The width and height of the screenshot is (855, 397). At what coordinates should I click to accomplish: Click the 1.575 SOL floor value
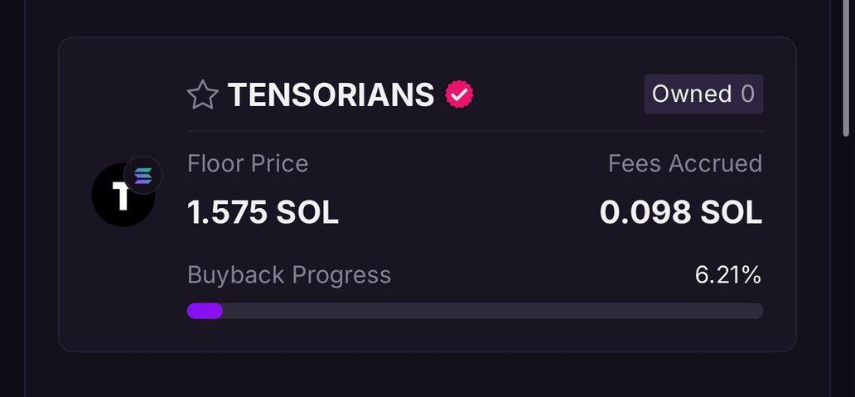(263, 213)
